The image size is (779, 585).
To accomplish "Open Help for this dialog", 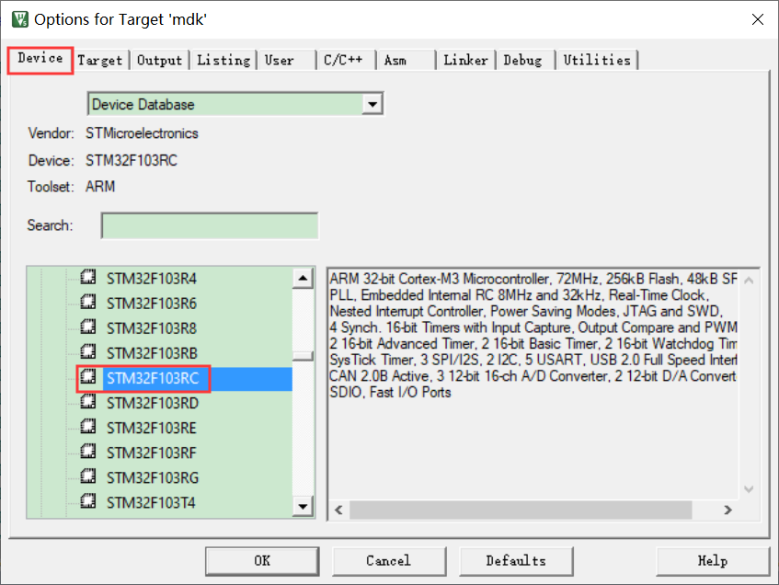I will tap(712, 560).
